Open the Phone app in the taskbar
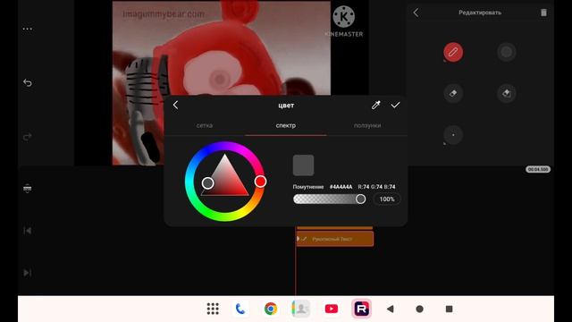Screen dimensions: 572x322 pos(240,309)
